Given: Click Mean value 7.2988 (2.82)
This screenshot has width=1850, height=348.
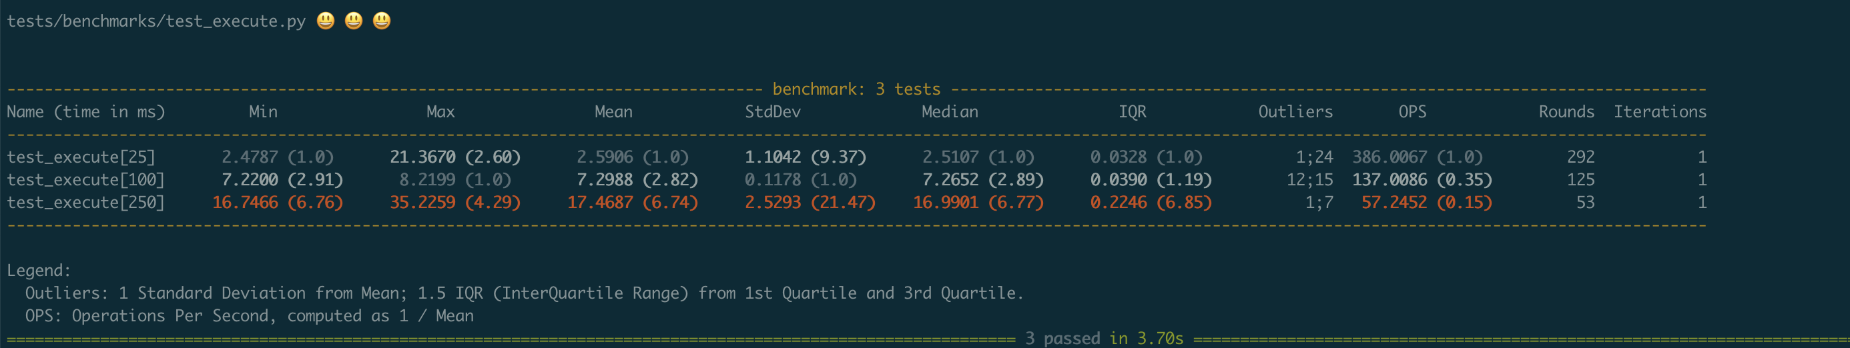Looking at the screenshot, I should click(x=637, y=179).
